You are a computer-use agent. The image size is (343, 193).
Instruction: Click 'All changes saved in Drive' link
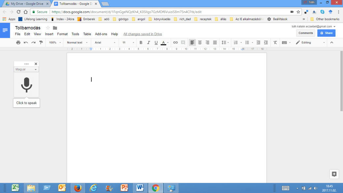[142, 34]
